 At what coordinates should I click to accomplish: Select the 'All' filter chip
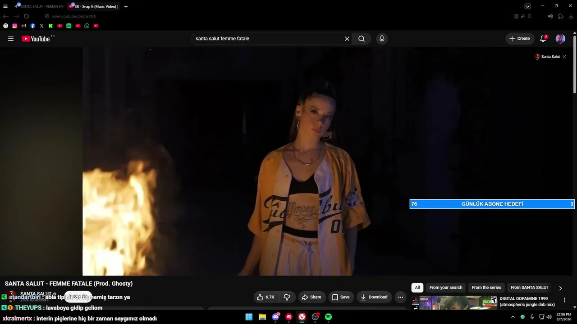click(x=417, y=288)
